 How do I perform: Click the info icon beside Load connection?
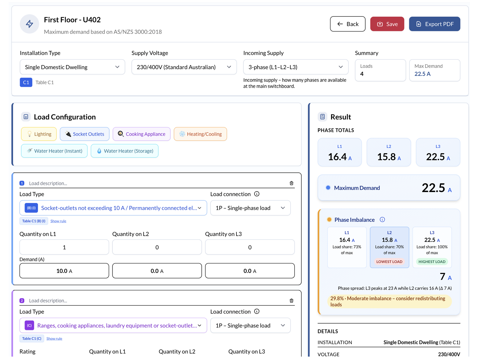point(257,194)
